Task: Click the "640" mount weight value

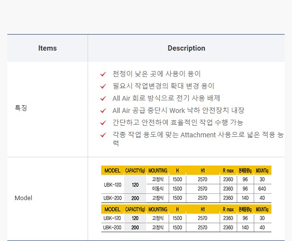Action: 262,188
